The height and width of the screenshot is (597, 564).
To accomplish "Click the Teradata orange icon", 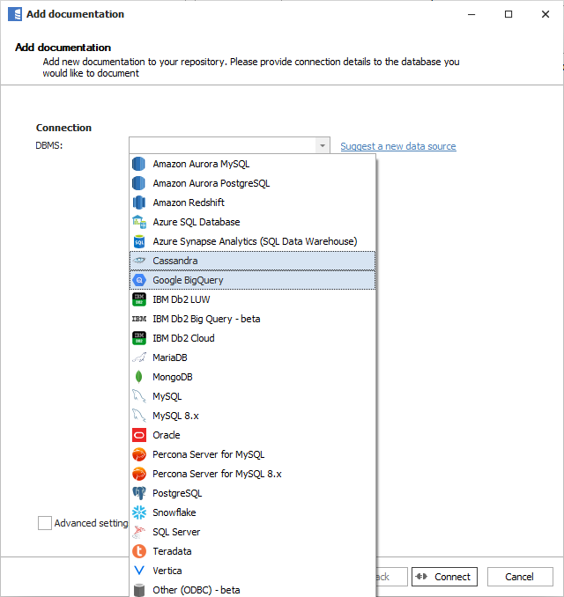I will (138, 551).
